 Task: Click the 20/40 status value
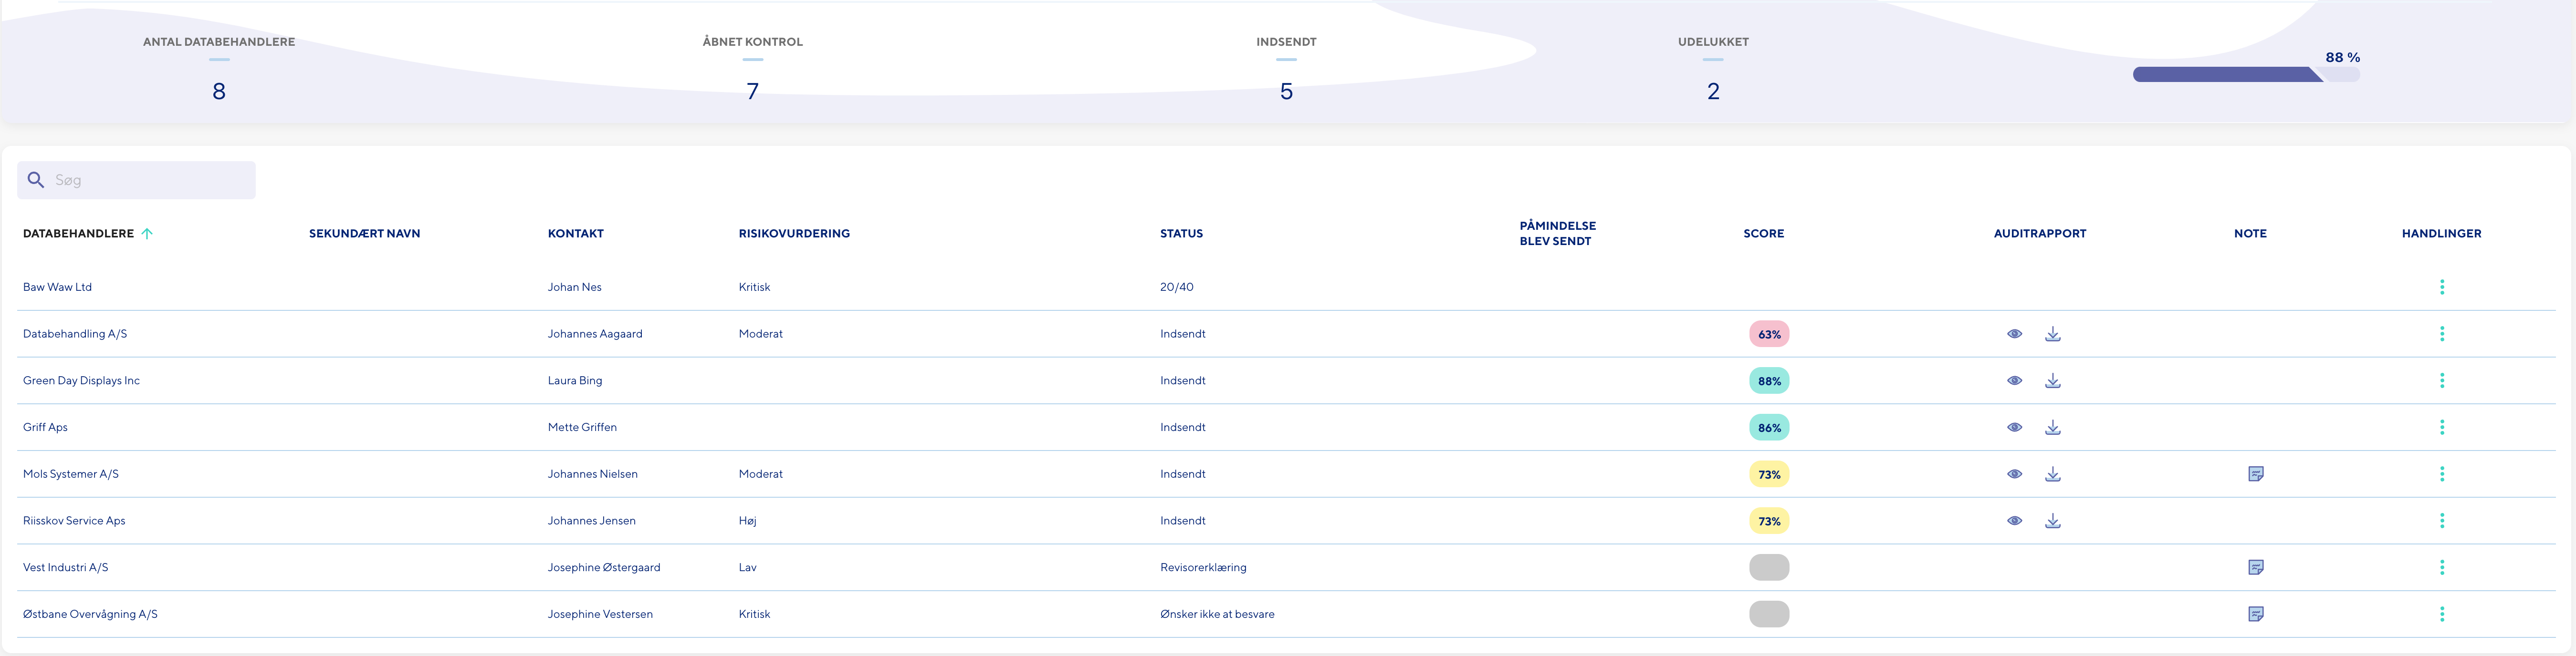point(1177,287)
